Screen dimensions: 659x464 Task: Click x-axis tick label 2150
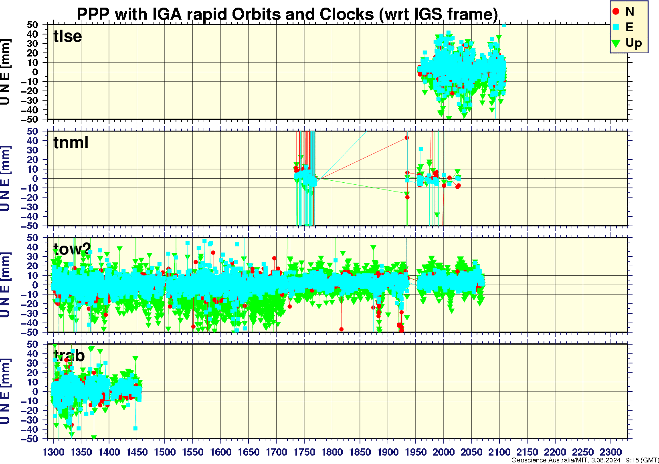pos(527,452)
